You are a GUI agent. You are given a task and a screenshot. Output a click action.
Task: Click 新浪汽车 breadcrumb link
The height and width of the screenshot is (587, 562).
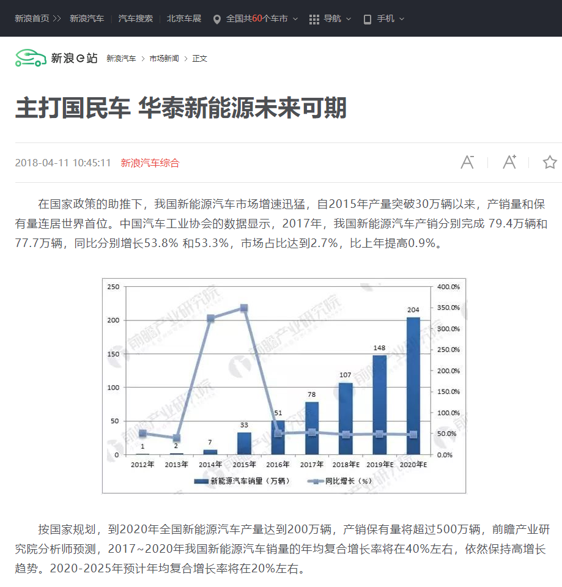[121, 59]
